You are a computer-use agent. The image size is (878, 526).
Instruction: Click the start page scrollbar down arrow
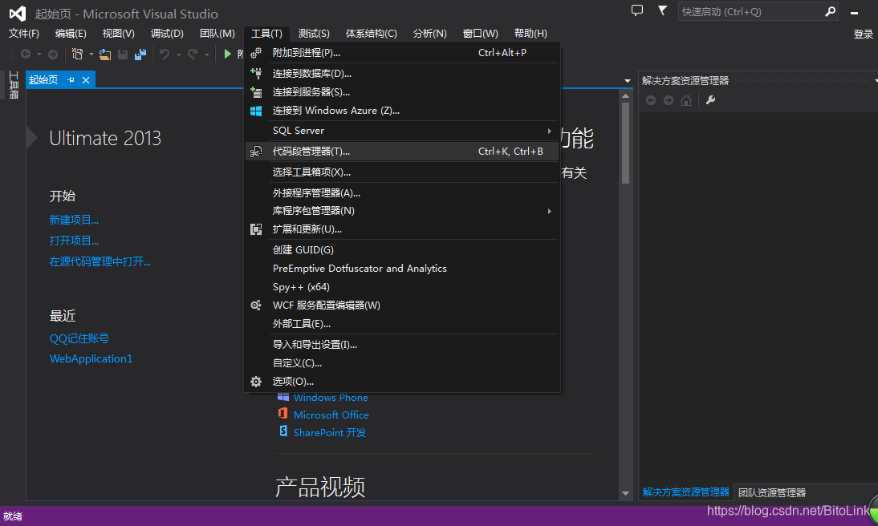[625, 493]
